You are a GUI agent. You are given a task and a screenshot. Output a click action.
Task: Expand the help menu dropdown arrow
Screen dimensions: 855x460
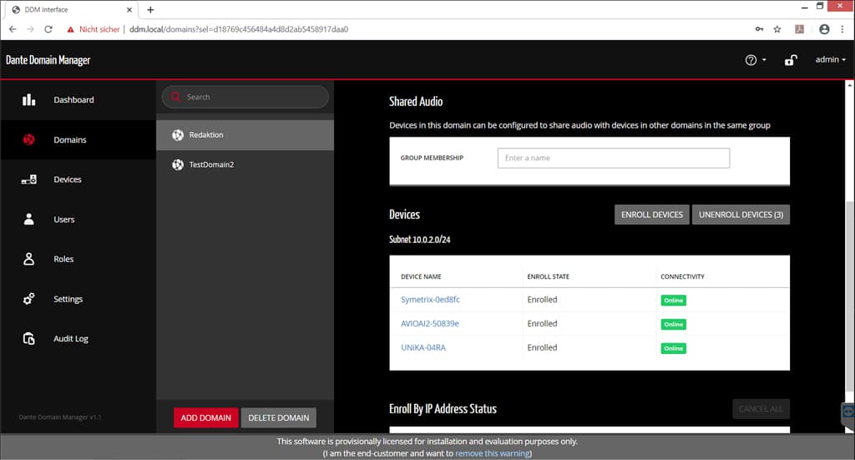click(764, 60)
